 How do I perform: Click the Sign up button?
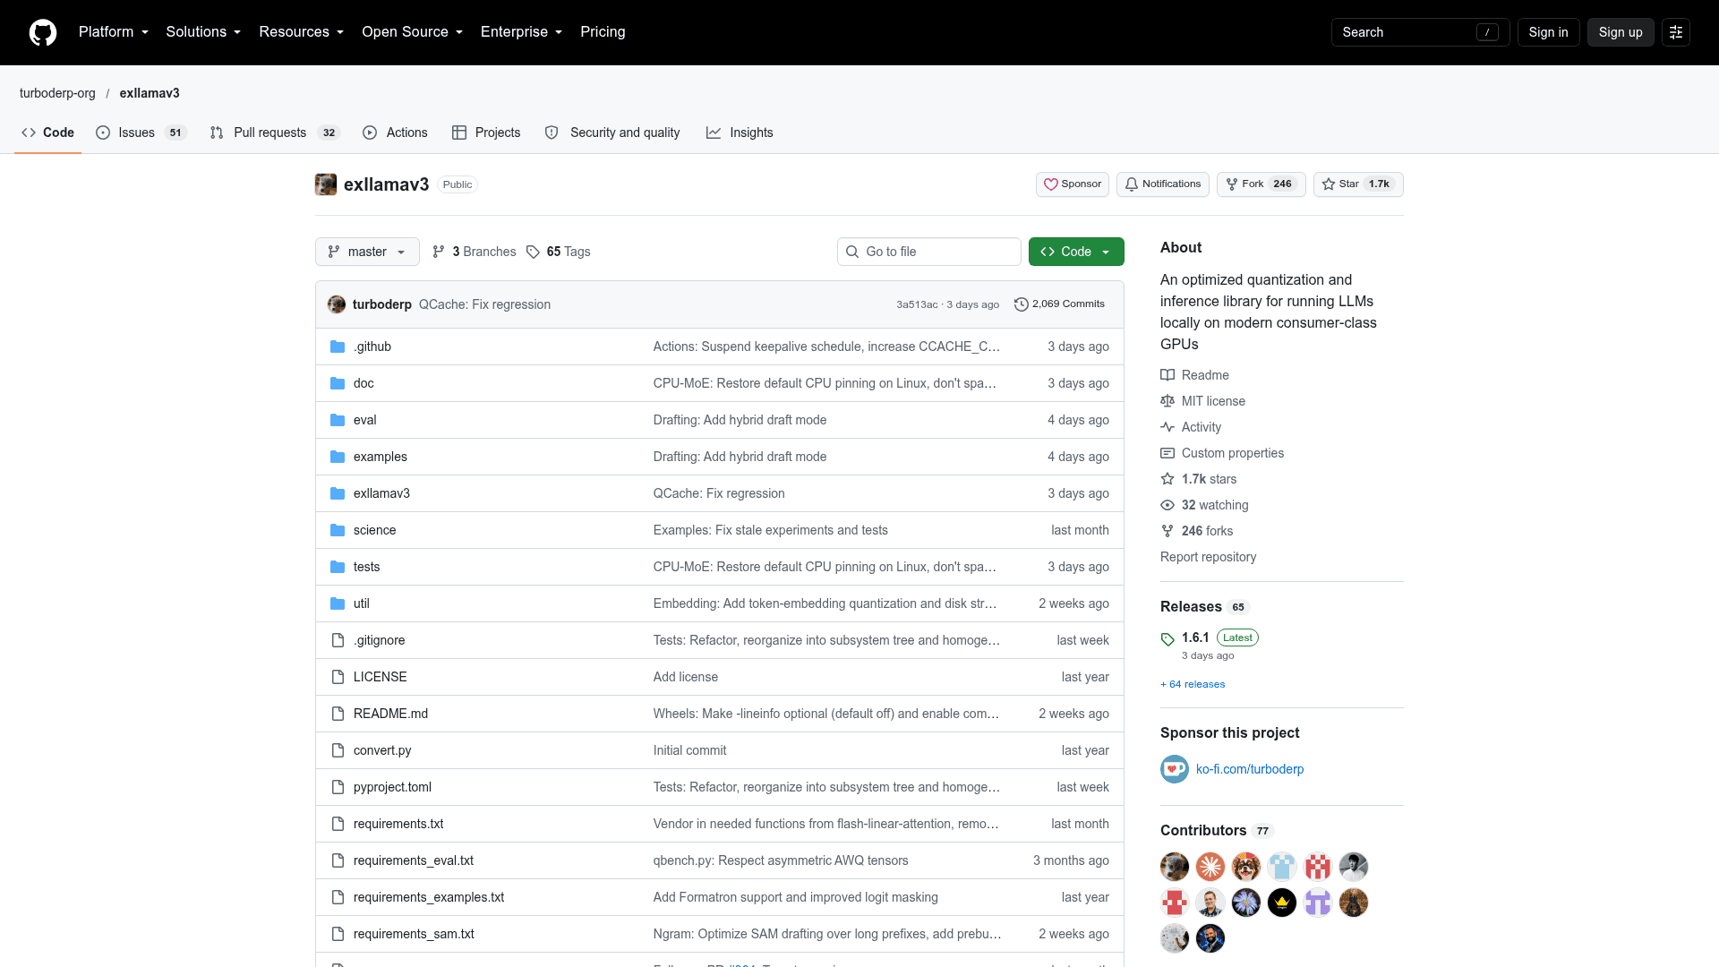[1621, 32]
